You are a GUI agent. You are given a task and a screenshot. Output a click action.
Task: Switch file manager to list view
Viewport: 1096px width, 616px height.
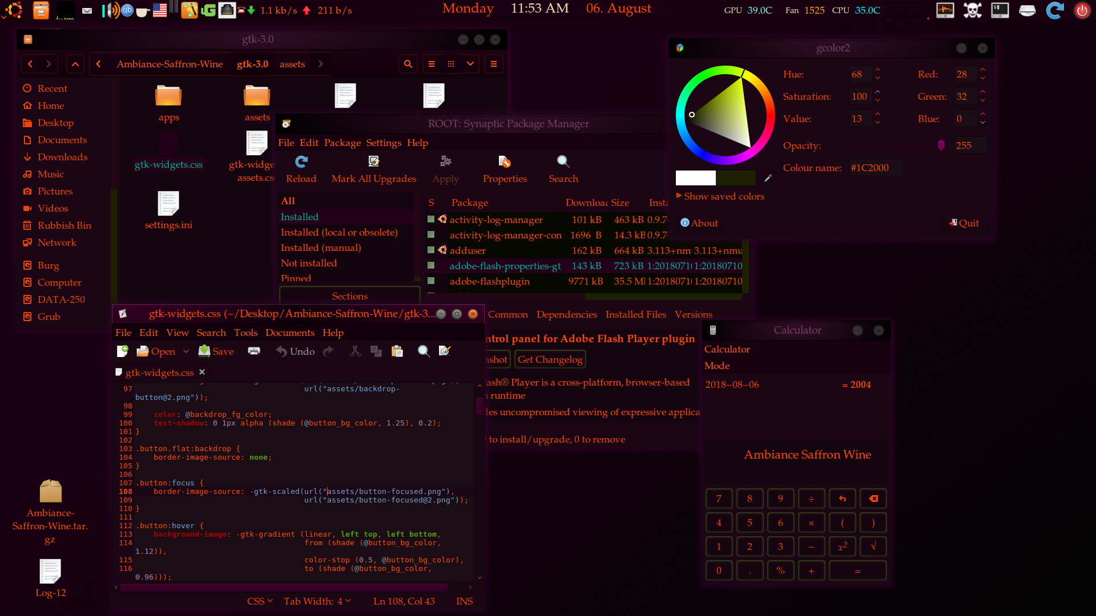(x=432, y=64)
